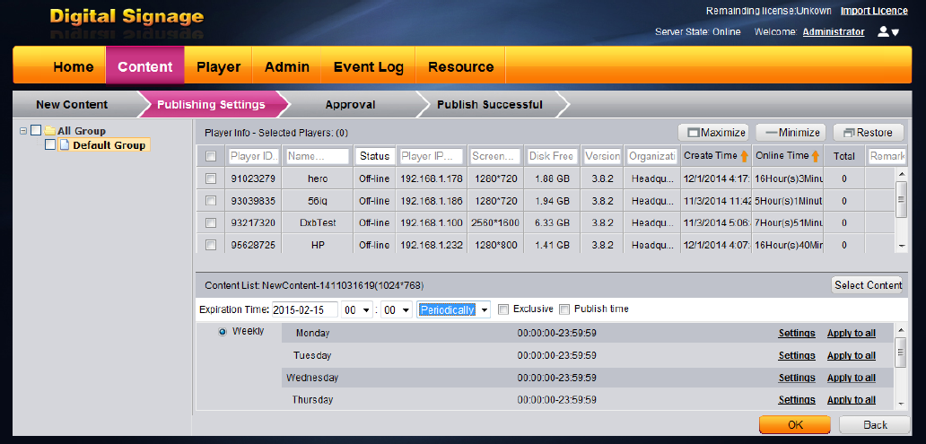The height and width of the screenshot is (444, 926).
Task: Click the player table scrollbar down arrow
Action: point(901,245)
